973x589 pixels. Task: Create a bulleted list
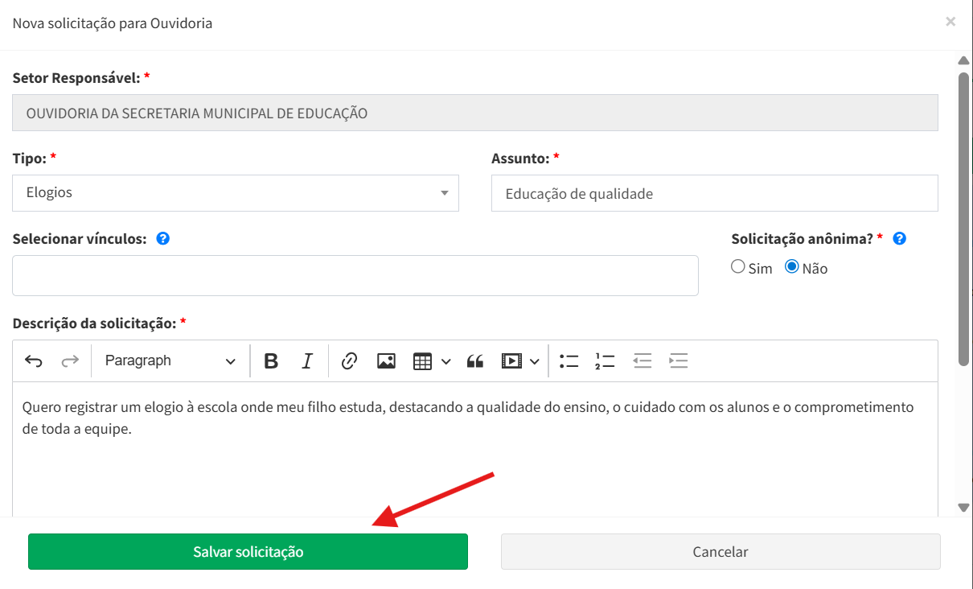pyautogui.click(x=569, y=361)
